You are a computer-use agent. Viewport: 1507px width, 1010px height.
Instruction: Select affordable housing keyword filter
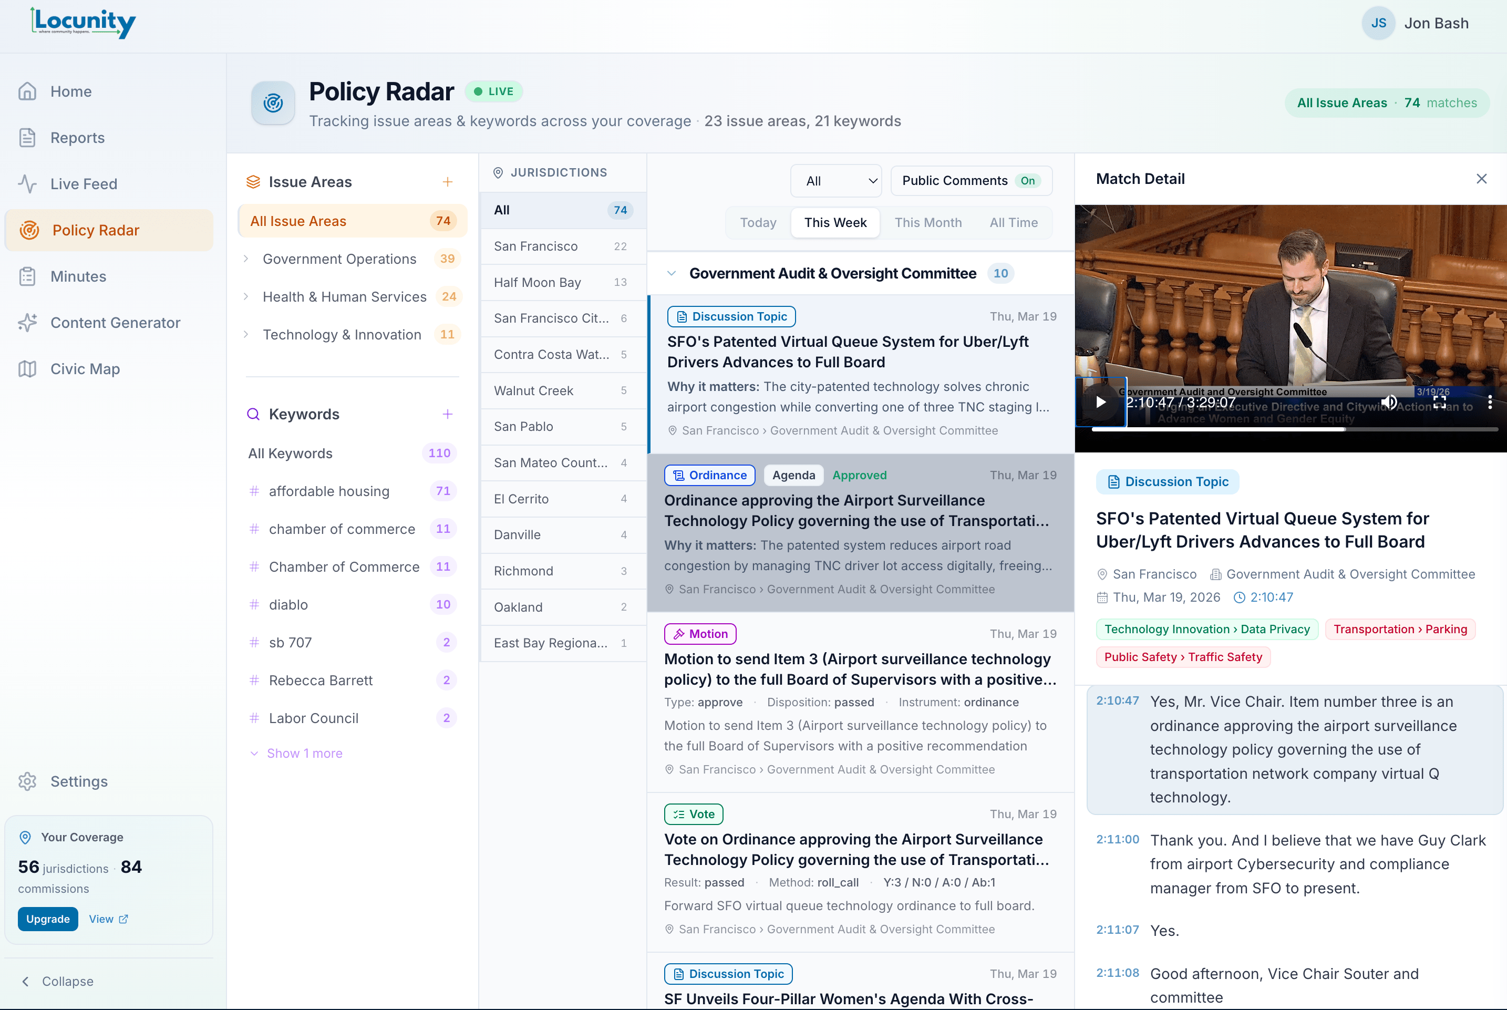tap(328, 491)
